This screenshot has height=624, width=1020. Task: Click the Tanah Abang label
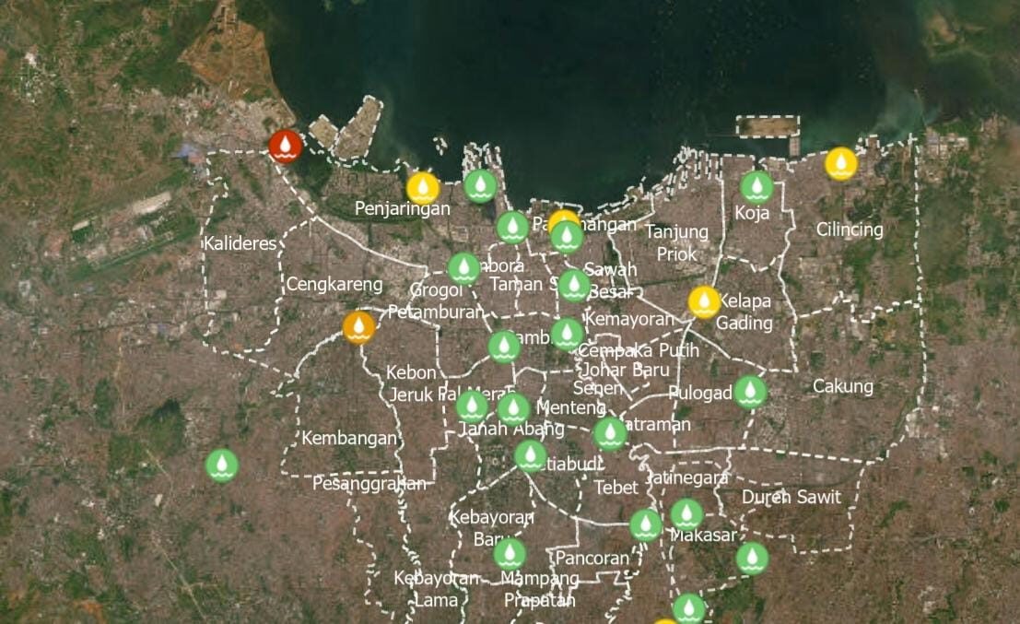[512, 429]
